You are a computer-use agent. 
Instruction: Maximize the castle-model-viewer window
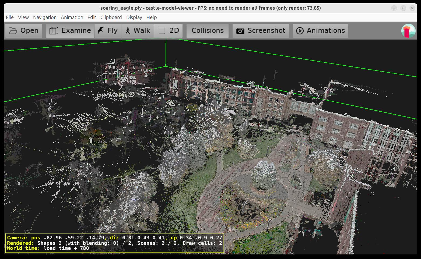point(403,8)
